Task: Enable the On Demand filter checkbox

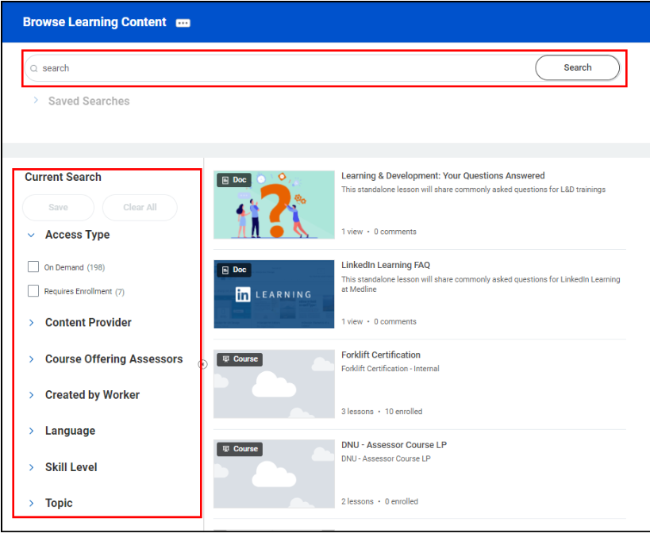Action: coord(33,267)
